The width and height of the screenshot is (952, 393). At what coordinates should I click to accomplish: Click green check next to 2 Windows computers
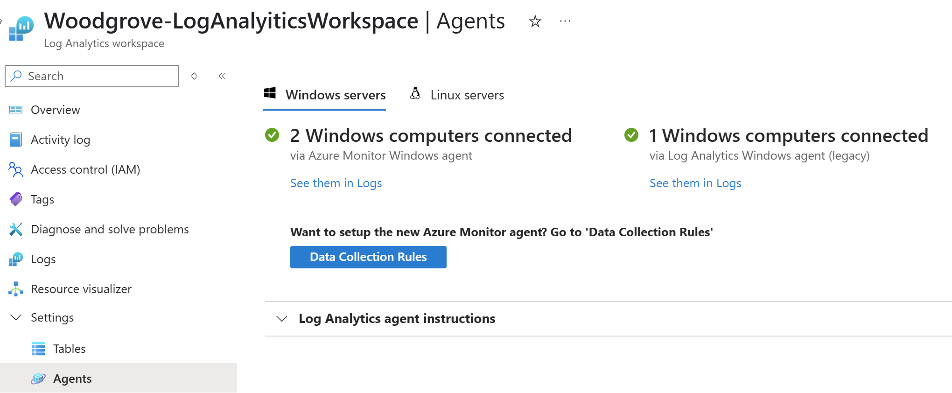(x=272, y=135)
